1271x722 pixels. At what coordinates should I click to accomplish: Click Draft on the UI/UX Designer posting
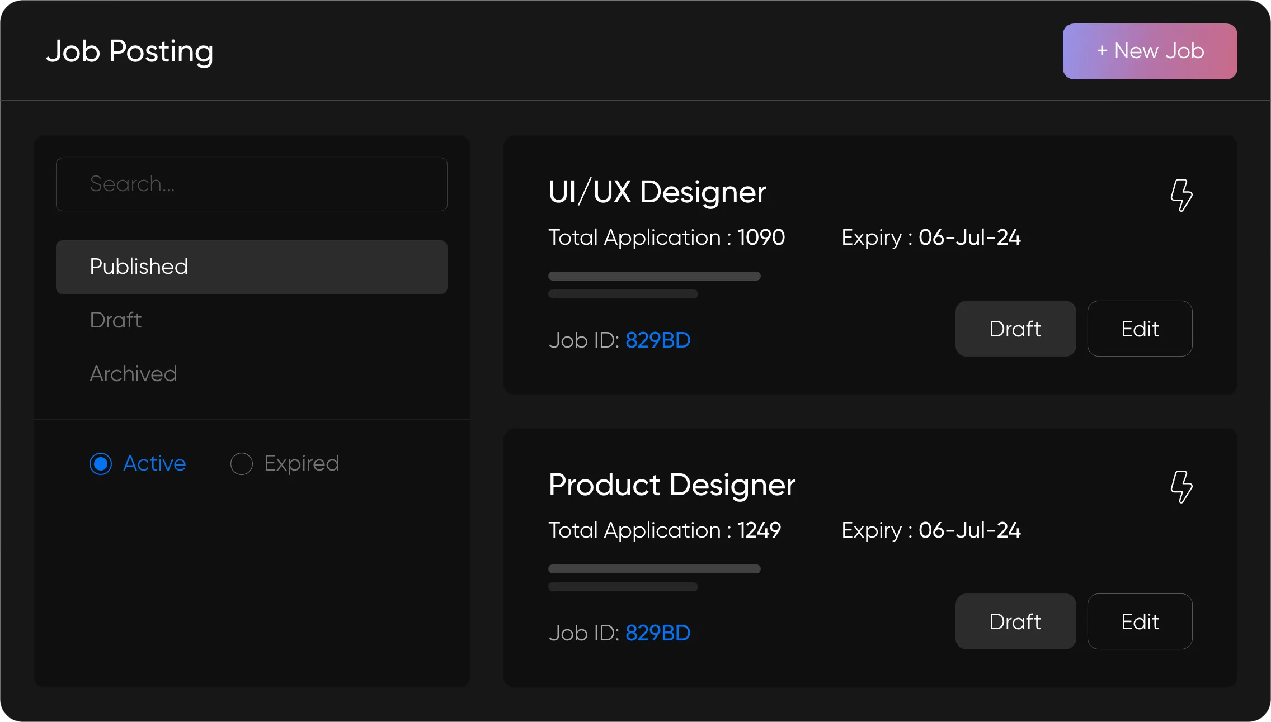[x=1015, y=329]
